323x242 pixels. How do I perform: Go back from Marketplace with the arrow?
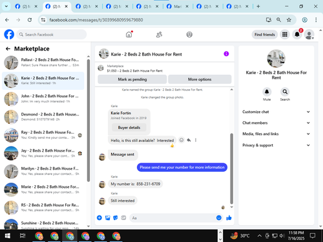[x=8, y=49]
